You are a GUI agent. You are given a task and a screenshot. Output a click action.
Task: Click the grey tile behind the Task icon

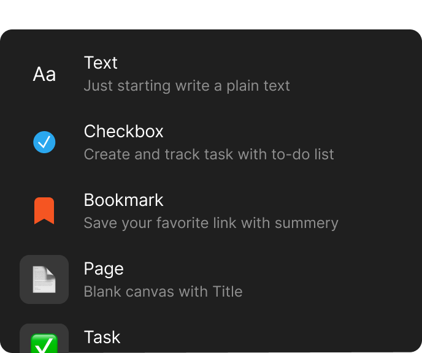(x=26, y=331)
